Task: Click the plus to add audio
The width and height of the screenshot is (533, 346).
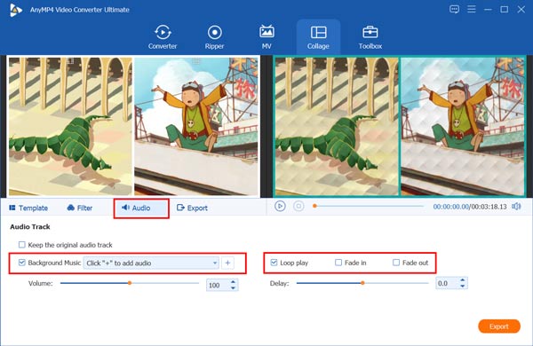Action: point(227,263)
